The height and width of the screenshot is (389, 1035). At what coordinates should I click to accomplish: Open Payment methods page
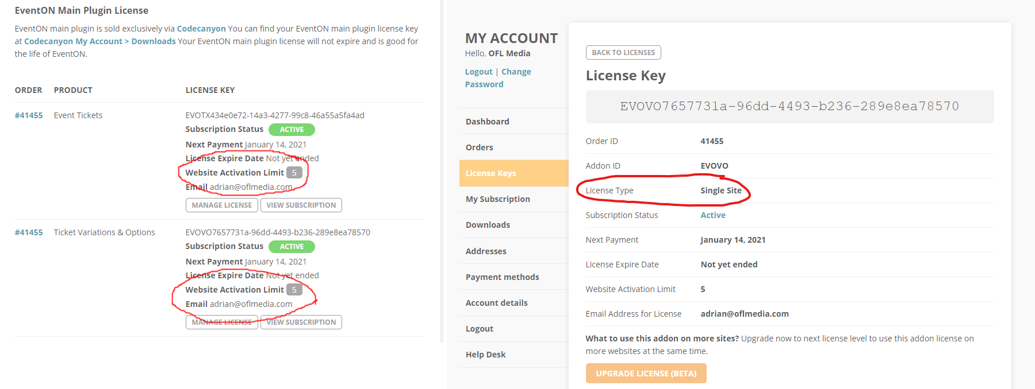pos(502,277)
